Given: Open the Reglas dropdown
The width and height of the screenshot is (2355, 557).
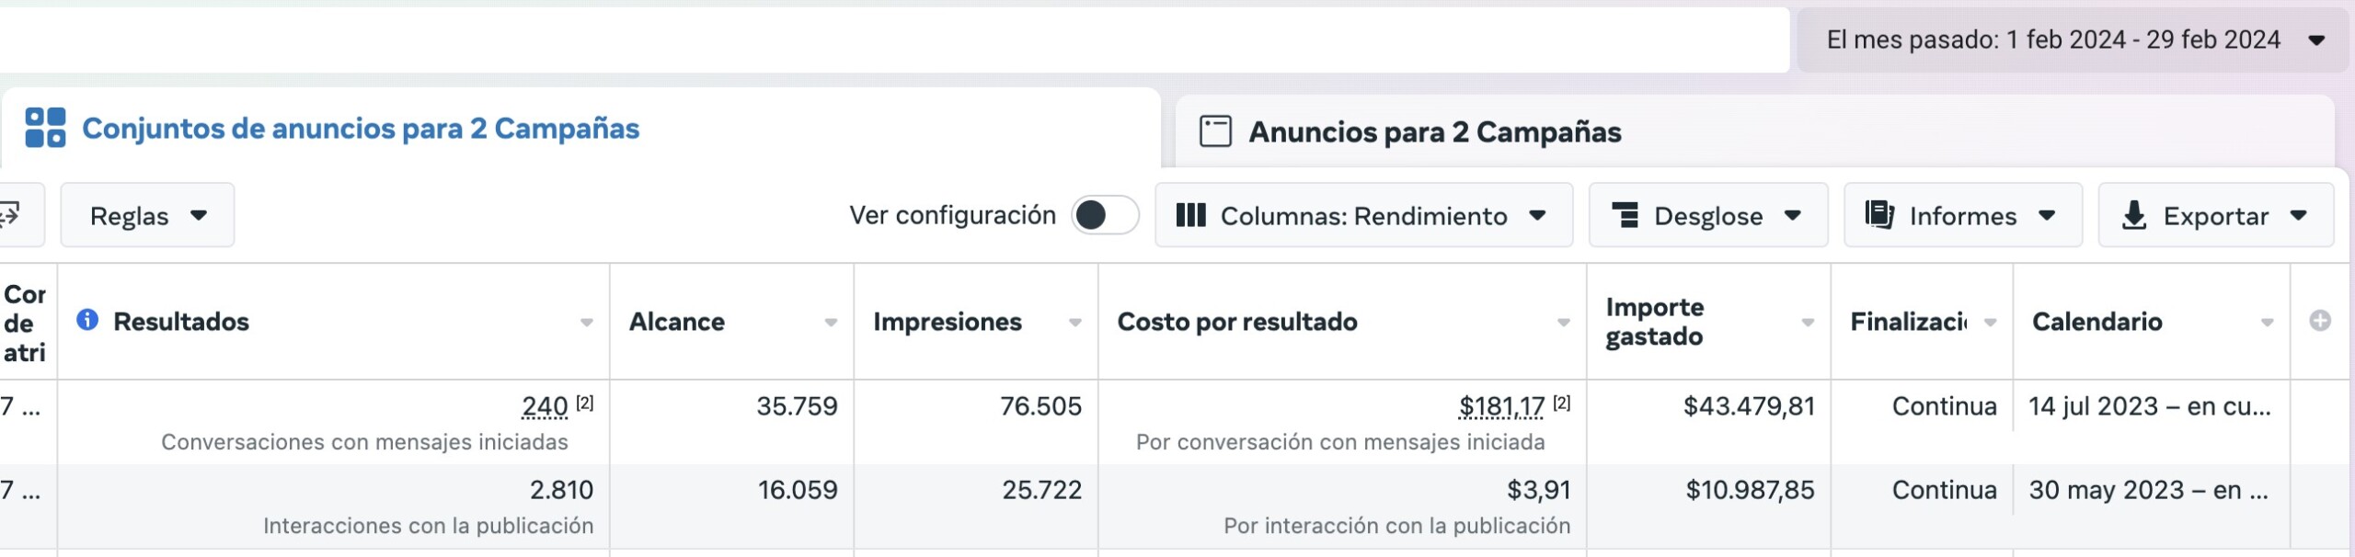Looking at the screenshot, I should 147,216.
